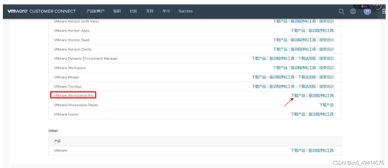The width and height of the screenshot is (388, 168).
Task: Click 下载产品 for VMware Dynamic Environment Manager
Action: pos(259,58)
